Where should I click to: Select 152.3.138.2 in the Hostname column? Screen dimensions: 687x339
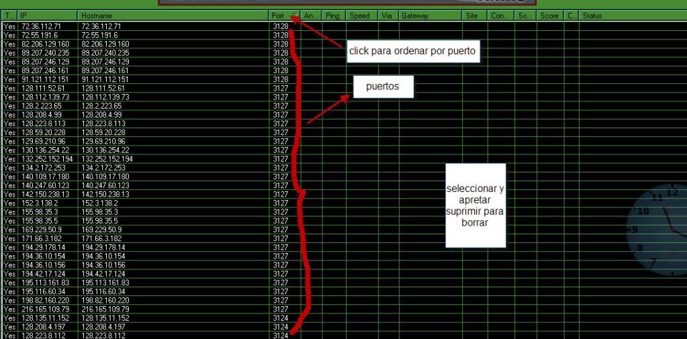(99, 203)
